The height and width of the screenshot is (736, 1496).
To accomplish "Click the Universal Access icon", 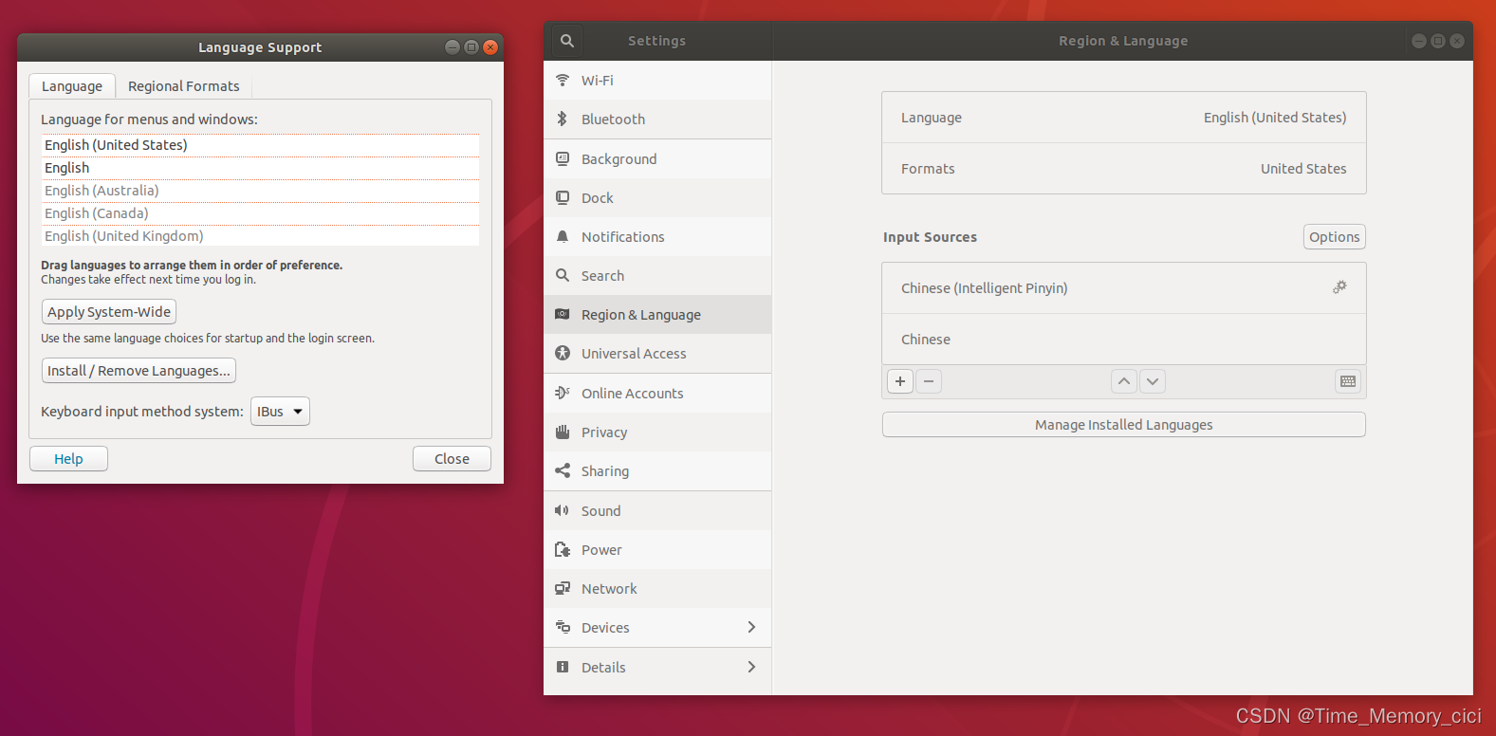I will point(563,353).
